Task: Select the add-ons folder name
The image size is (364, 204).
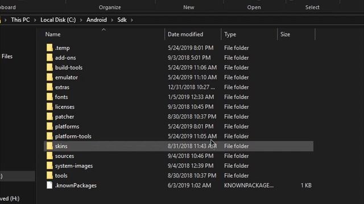Action: coord(65,58)
